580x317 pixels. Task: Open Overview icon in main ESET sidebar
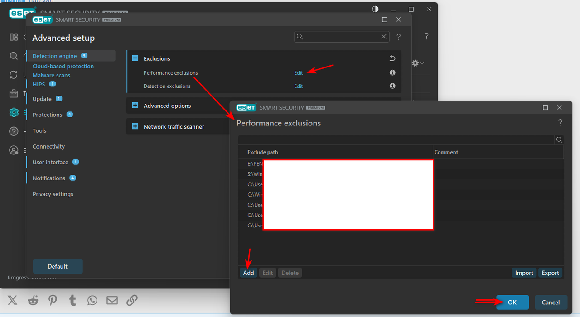[x=14, y=37]
